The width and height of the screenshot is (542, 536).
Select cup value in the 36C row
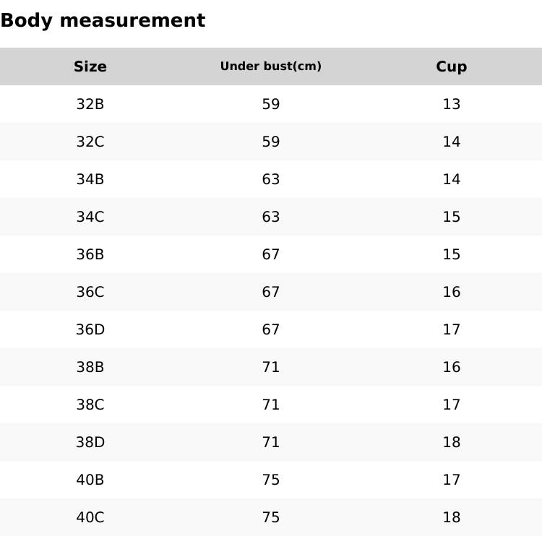click(x=452, y=292)
